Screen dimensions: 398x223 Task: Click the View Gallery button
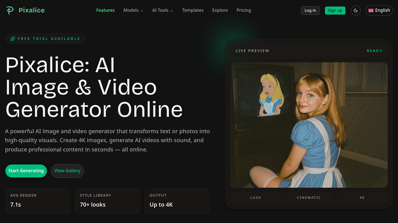pyautogui.click(x=67, y=171)
